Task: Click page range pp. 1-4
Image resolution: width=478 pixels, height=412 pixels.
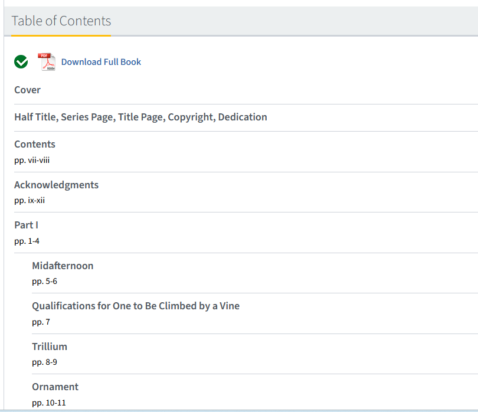Action: (x=27, y=241)
